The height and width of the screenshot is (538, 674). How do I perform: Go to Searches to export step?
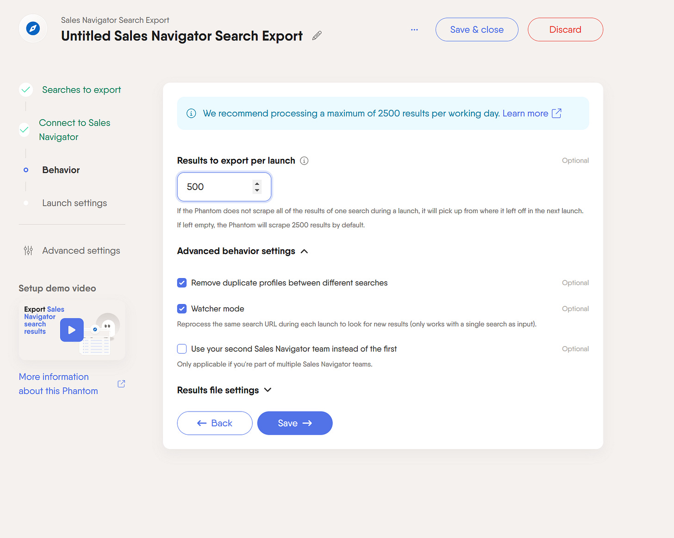(81, 90)
